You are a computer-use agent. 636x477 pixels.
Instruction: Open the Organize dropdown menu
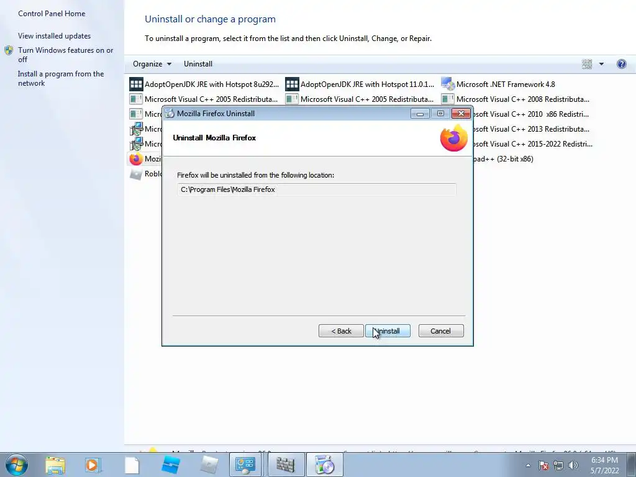[152, 64]
